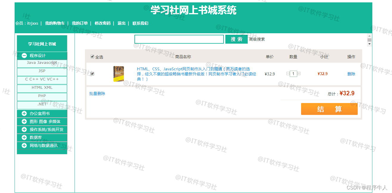Open 我的购物车 in the top menu
The image size is (392, 193).
[55, 23]
